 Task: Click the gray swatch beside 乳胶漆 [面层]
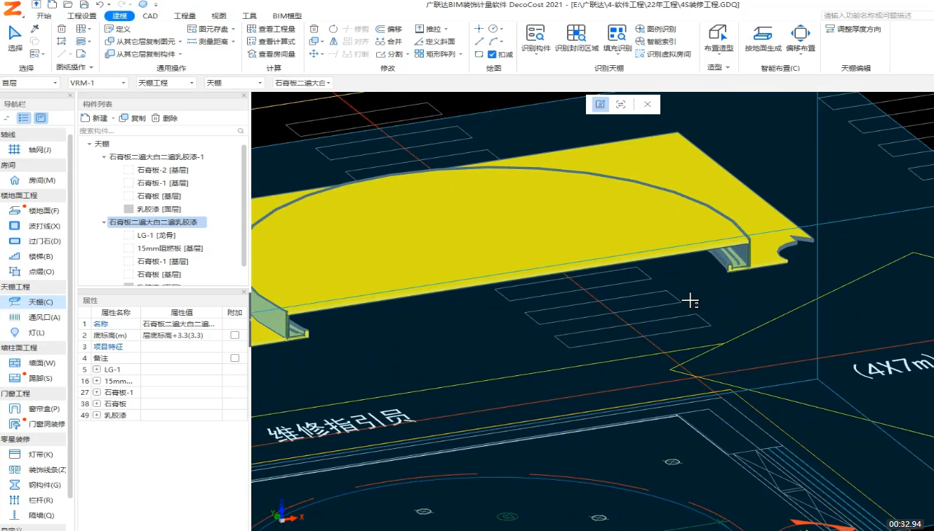pyautogui.click(x=128, y=209)
